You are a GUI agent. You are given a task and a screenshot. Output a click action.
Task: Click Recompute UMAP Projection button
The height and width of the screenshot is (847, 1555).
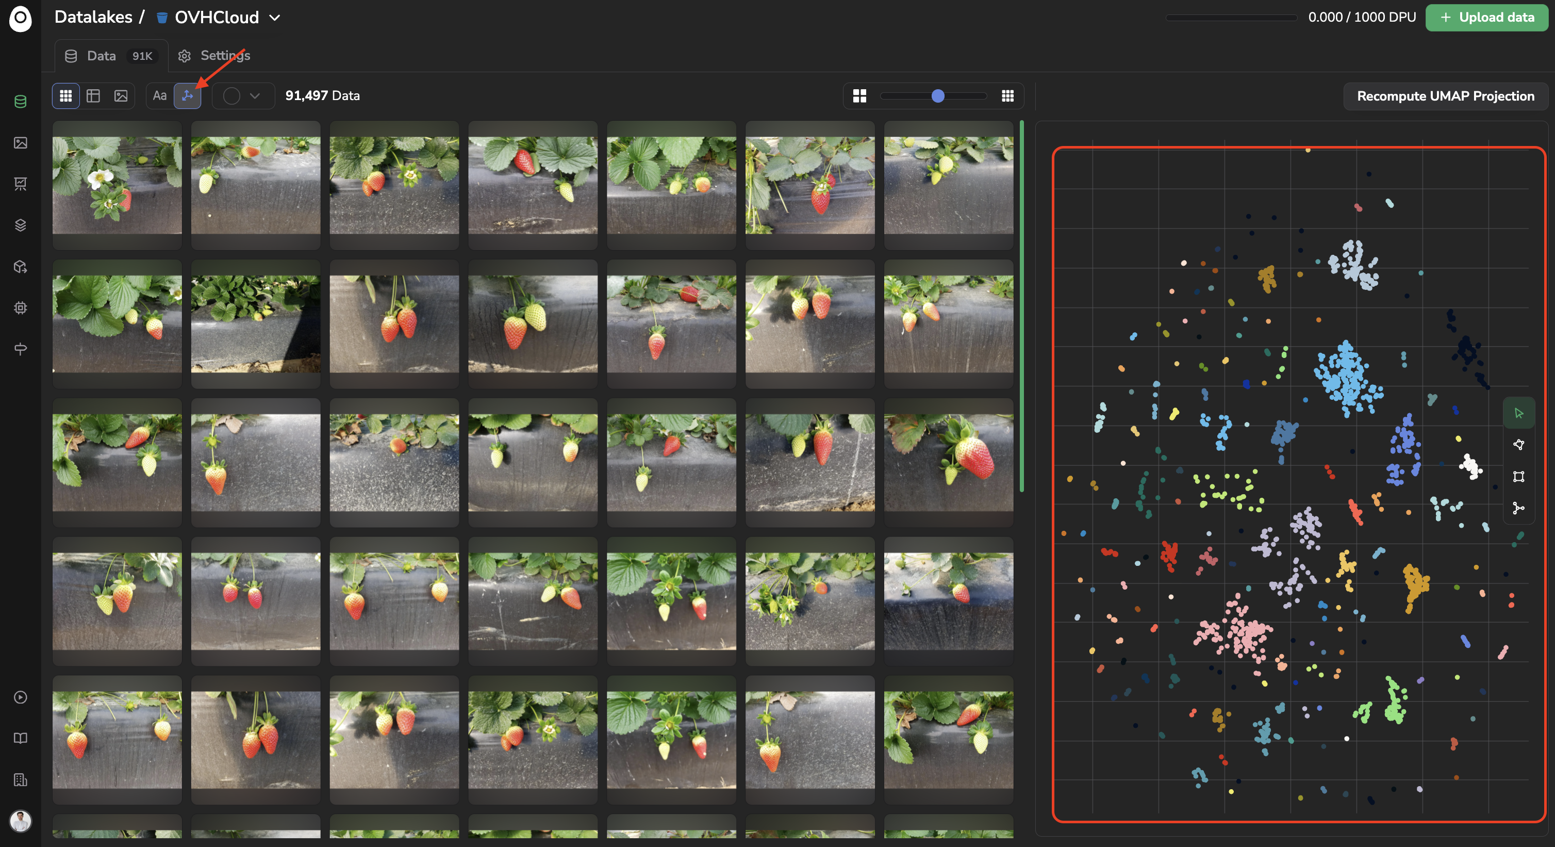click(1445, 96)
